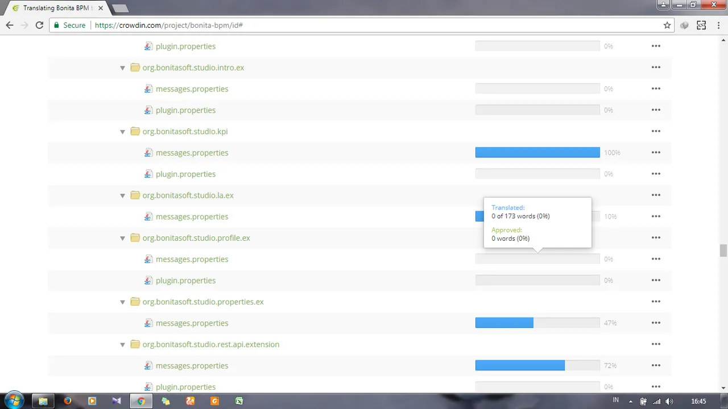Open Excel from the taskbar

(239, 400)
